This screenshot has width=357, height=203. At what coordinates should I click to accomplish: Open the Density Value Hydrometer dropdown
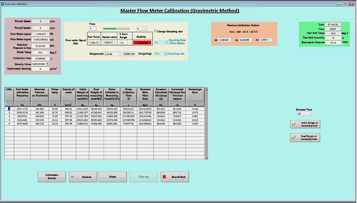pos(47,64)
